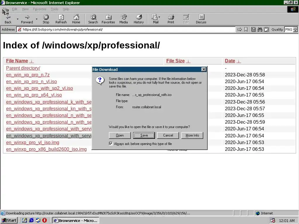Click the Forward arrow button
The height and width of the screenshot is (224, 299).
(27, 19)
